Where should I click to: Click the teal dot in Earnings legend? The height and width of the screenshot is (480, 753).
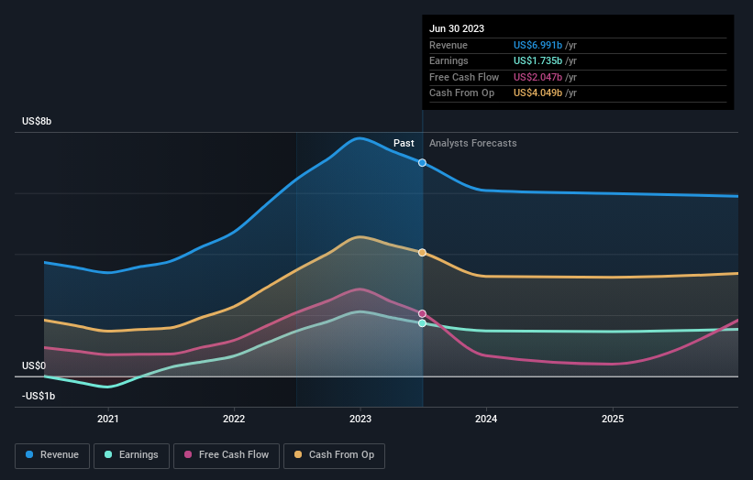click(x=108, y=454)
